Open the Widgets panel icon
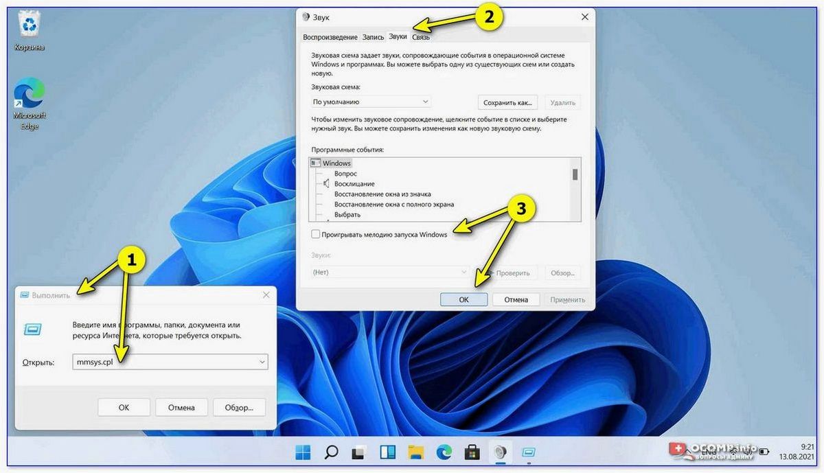This screenshot has width=824, height=473. (387, 452)
